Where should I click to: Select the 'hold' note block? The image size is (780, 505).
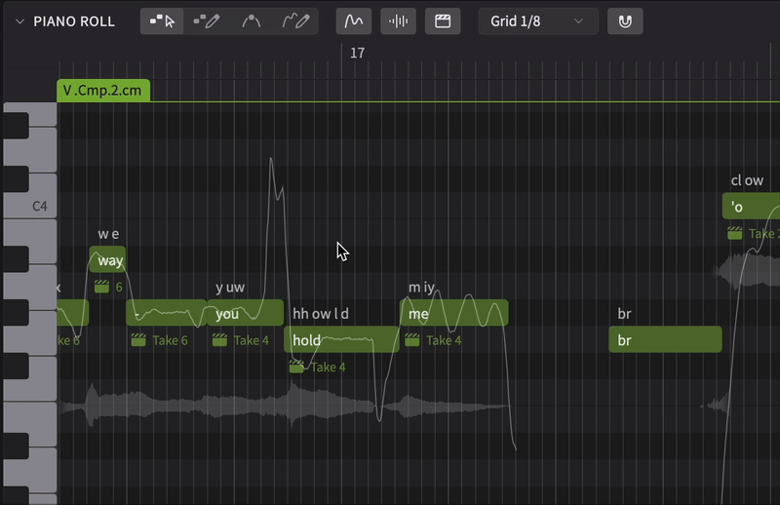click(x=341, y=340)
